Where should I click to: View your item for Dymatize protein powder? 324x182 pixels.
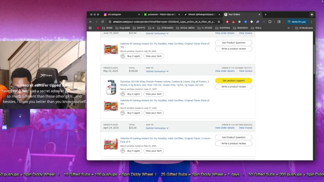[x=153, y=94]
